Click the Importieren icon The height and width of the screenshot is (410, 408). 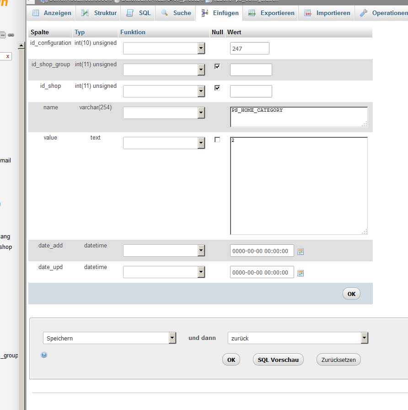[x=308, y=13]
